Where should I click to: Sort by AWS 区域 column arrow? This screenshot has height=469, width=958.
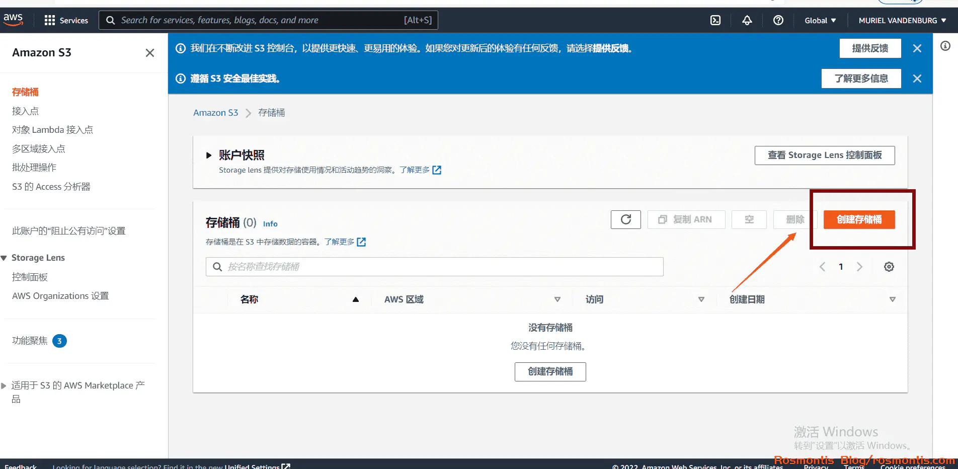click(x=557, y=299)
